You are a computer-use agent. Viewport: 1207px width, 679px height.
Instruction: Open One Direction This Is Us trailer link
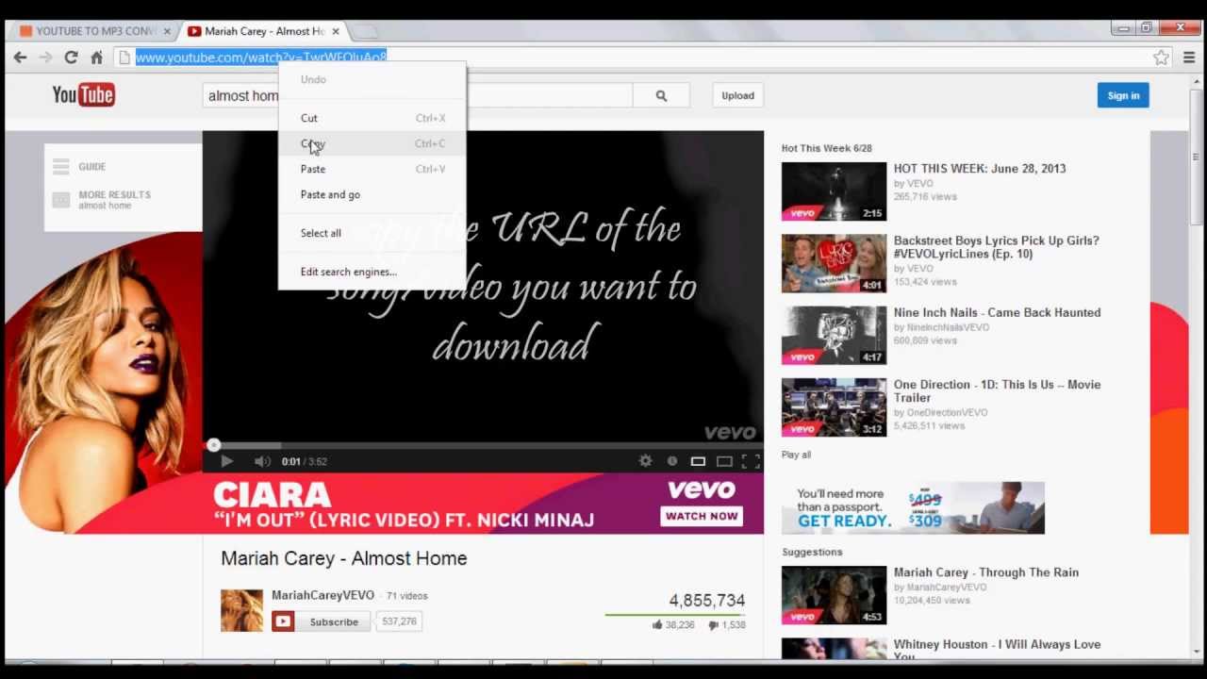[x=997, y=391]
